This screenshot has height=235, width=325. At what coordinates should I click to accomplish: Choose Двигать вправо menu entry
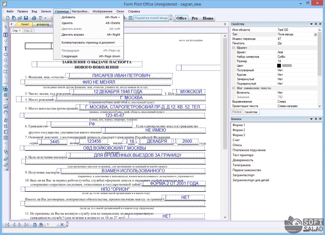tap(88, 35)
